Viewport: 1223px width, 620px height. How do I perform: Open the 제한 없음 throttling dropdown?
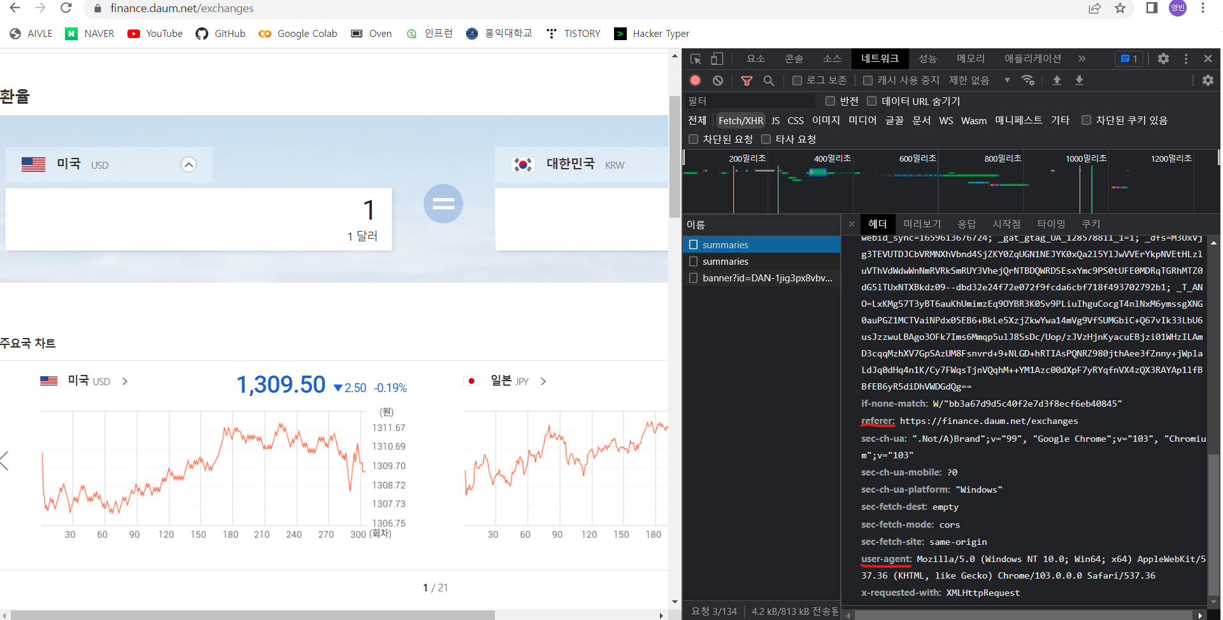pyautogui.click(x=980, y=80)
